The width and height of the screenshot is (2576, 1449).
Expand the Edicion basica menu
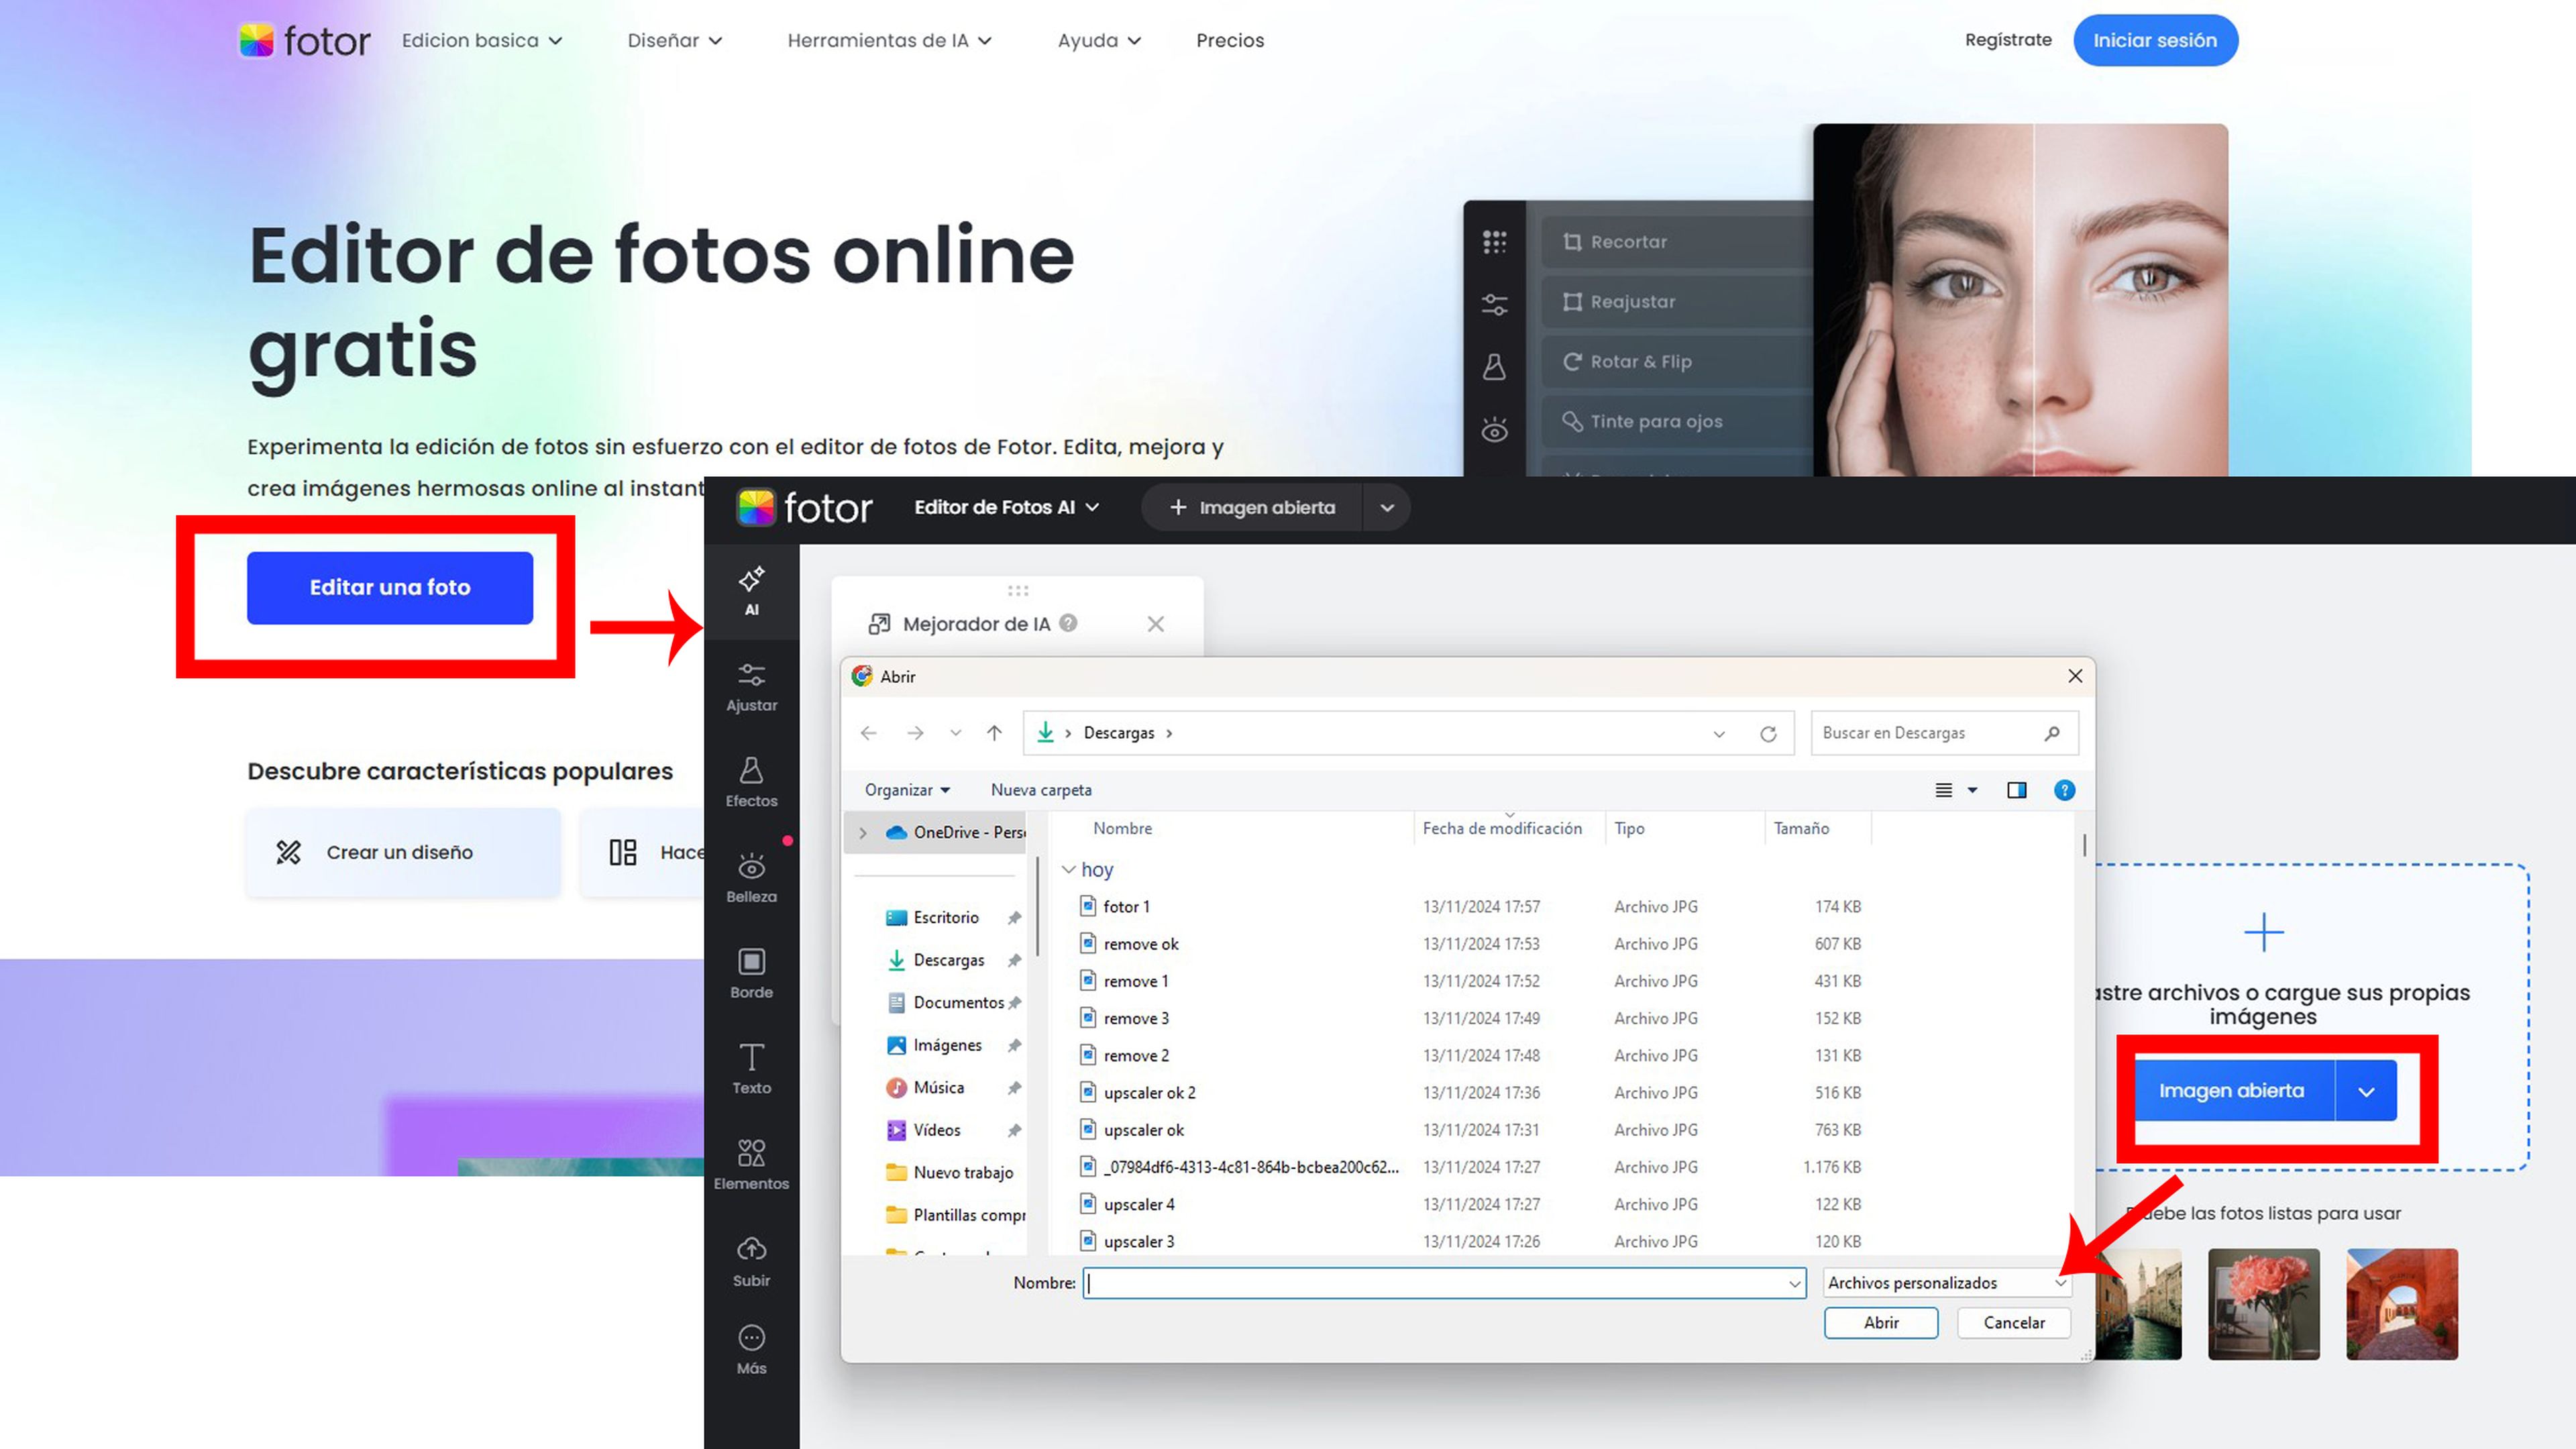click(482, 41)
